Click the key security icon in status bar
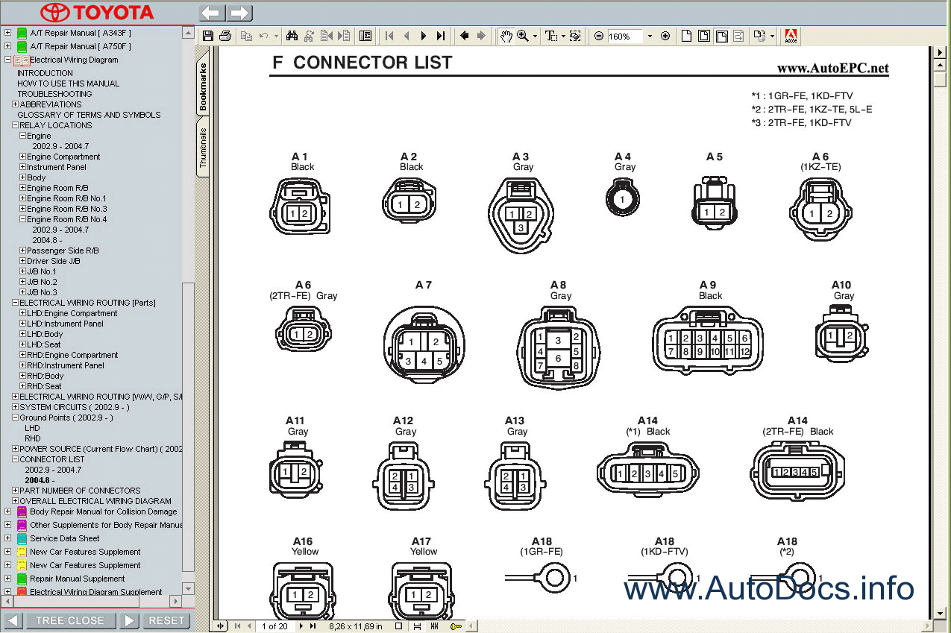 pyautogui.click(x=456, y=626)
